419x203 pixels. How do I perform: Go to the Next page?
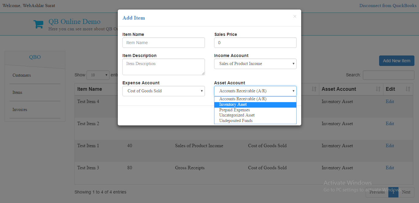pos(406,192)
